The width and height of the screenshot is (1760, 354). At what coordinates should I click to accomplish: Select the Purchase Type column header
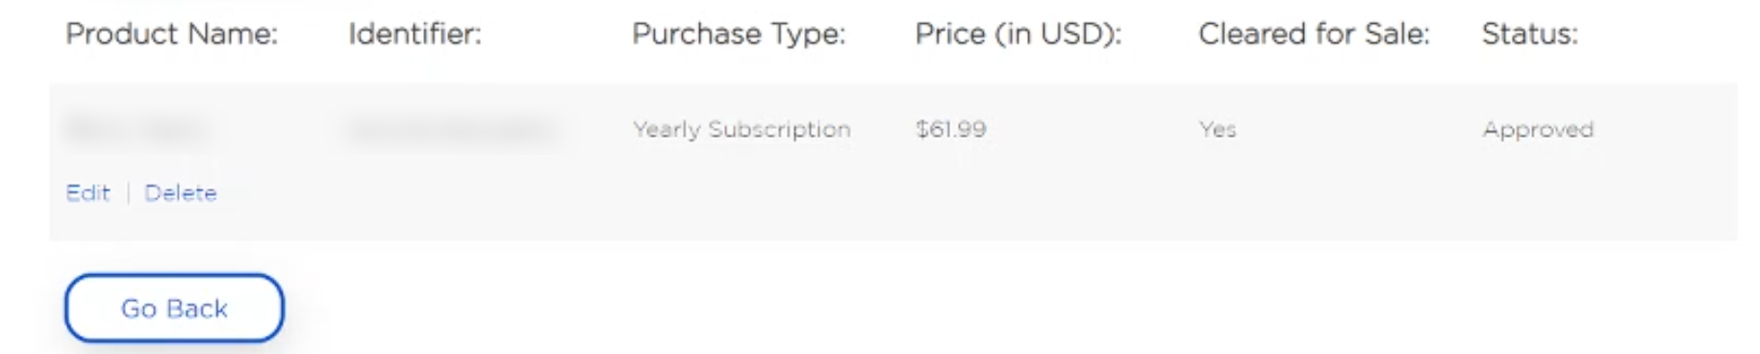(739, 34)
